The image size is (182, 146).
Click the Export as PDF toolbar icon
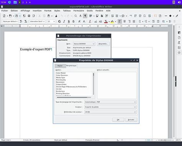click(x=24, y=16)
